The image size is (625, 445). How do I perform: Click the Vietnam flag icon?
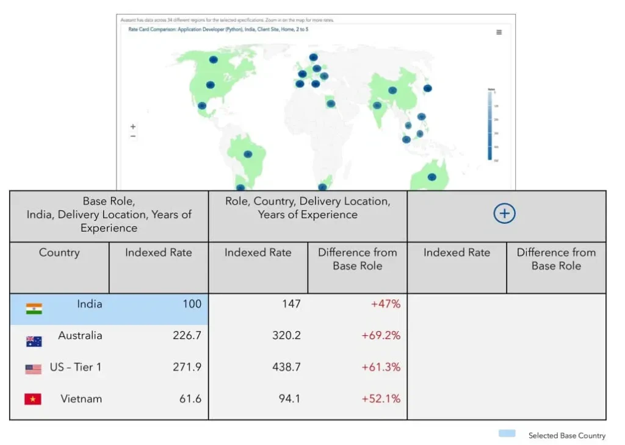point(33,400)
